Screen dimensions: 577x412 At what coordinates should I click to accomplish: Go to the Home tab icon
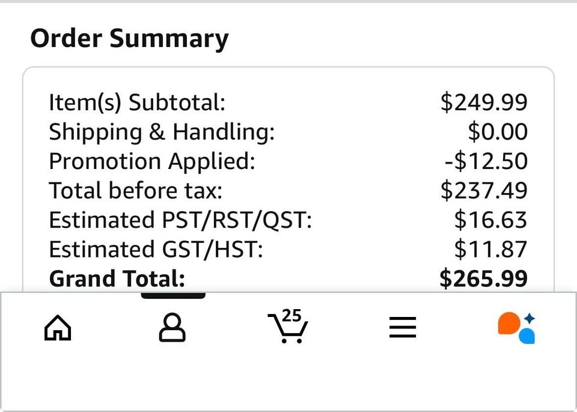coord(58,328)
